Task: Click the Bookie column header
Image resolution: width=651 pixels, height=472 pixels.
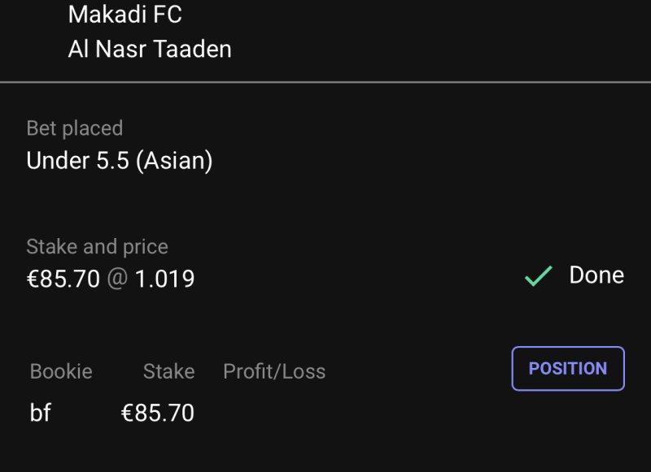Action: point(61,372)
